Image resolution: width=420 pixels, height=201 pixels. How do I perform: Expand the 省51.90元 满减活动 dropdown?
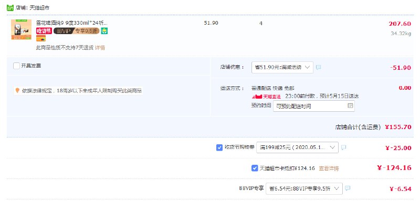click(282, 68)
